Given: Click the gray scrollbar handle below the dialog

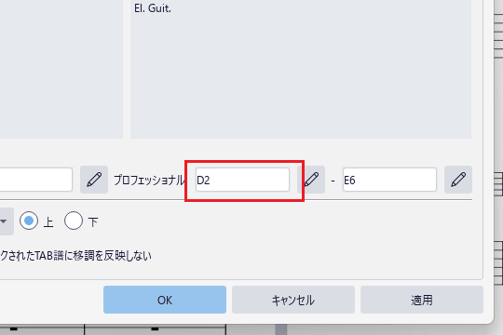Looking at the screenshot, I should (x=281, y=329).
